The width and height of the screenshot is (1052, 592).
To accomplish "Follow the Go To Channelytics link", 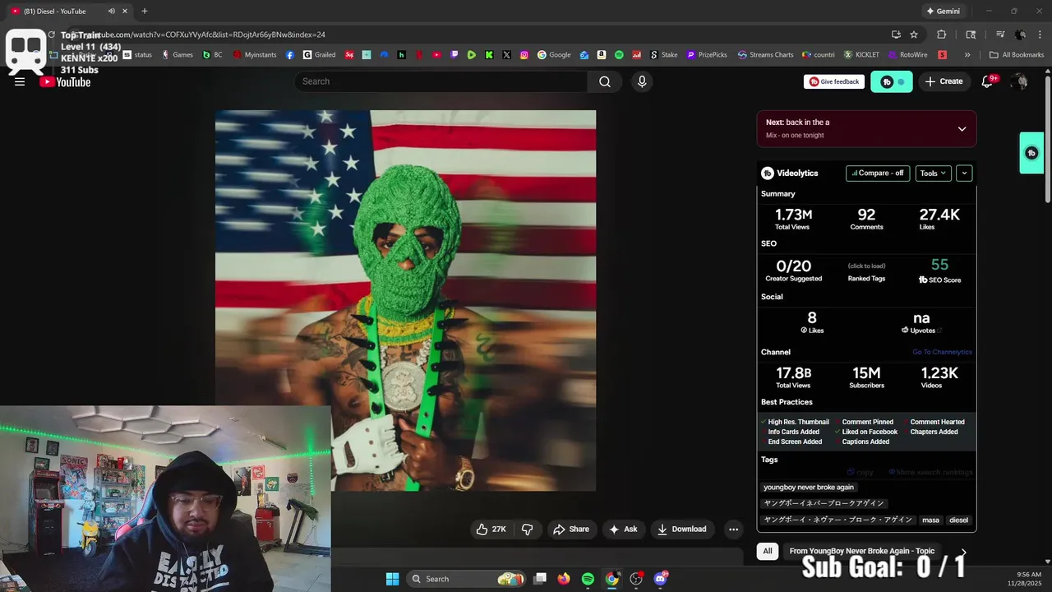I will [x=942, y=352].
